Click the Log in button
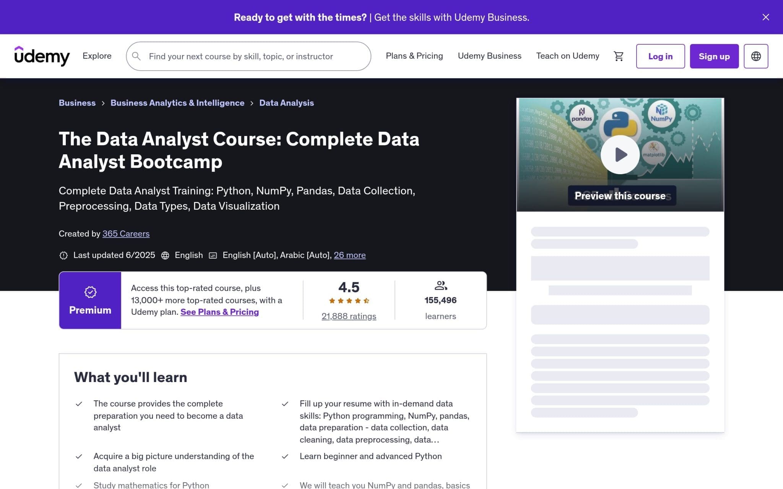Image resolution: width=783 pixels, height=489 pixels. 660,56
